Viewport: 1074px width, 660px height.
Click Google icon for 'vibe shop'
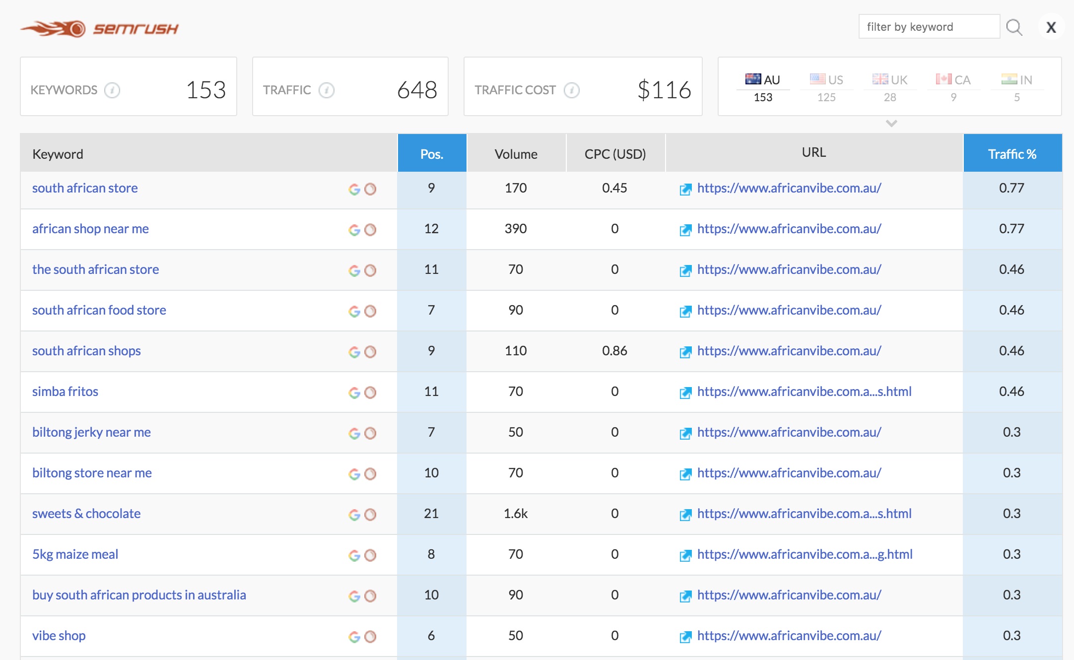coord(354,637)
